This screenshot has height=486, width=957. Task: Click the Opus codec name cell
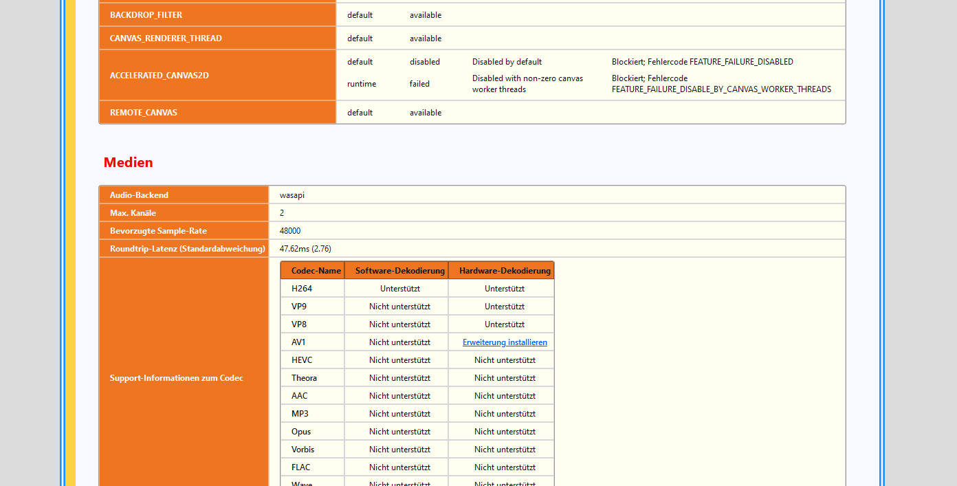[301, 432]
